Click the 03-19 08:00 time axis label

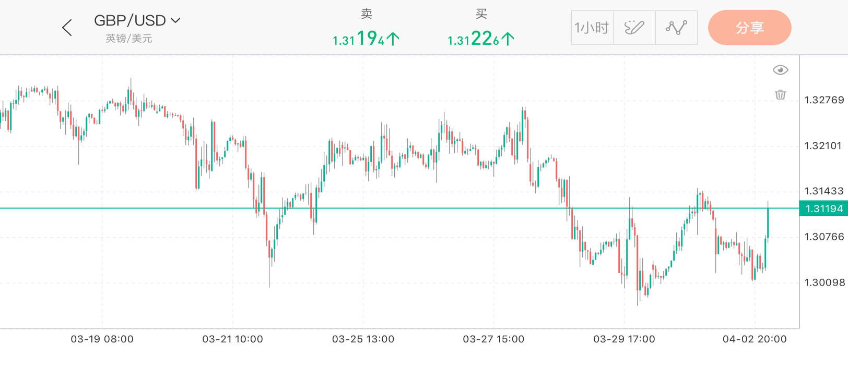point(102,339)
